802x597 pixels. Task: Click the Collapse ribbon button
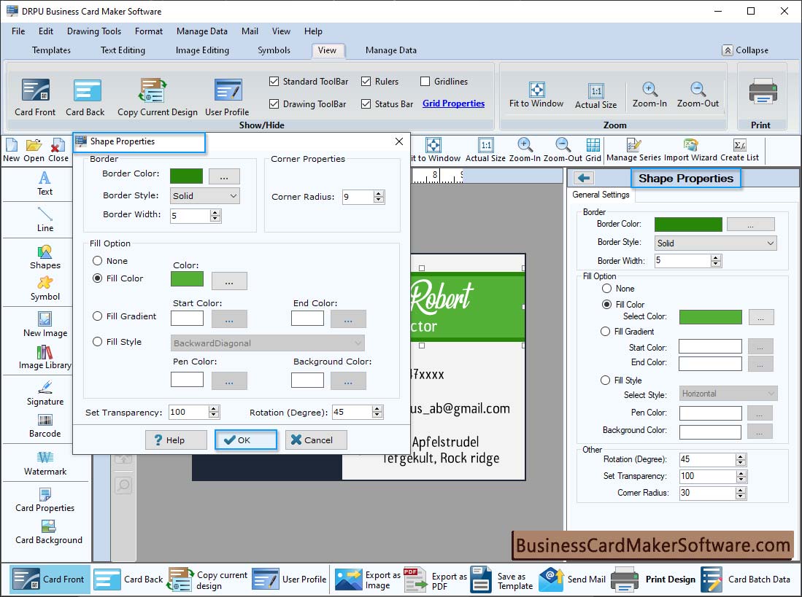pyautogui.click(x=745, y=50)
